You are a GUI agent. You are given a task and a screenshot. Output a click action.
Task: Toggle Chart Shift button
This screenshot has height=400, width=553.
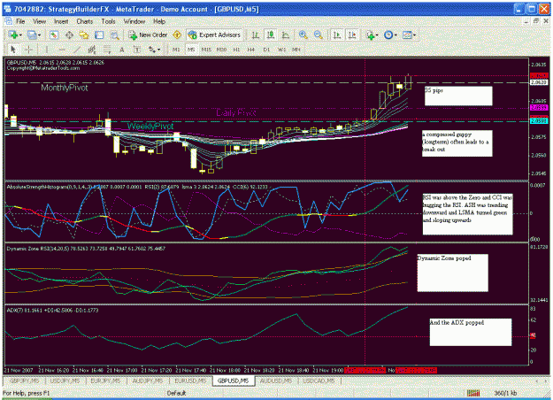click(352, 35)
